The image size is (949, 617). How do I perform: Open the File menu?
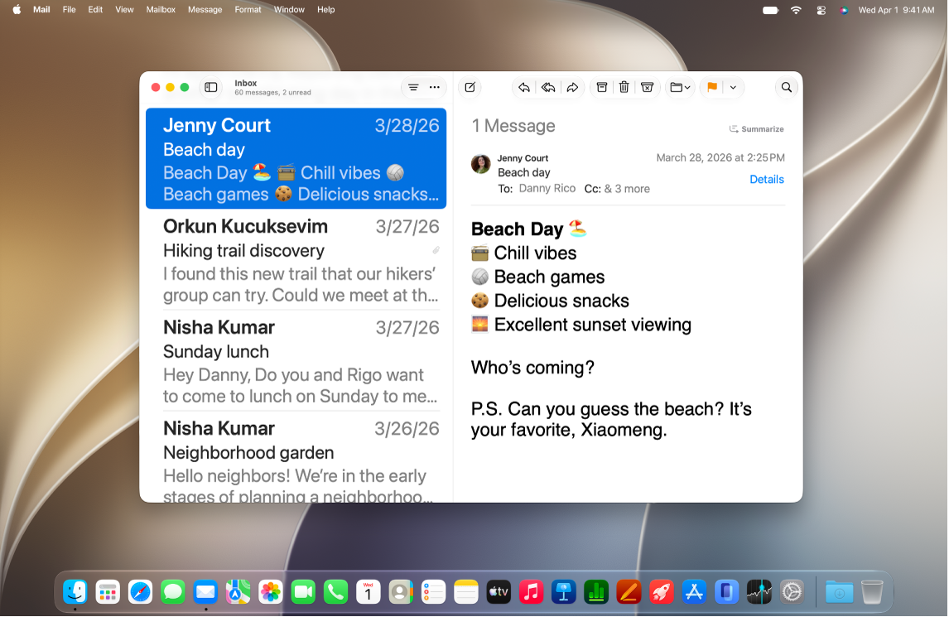69,10
